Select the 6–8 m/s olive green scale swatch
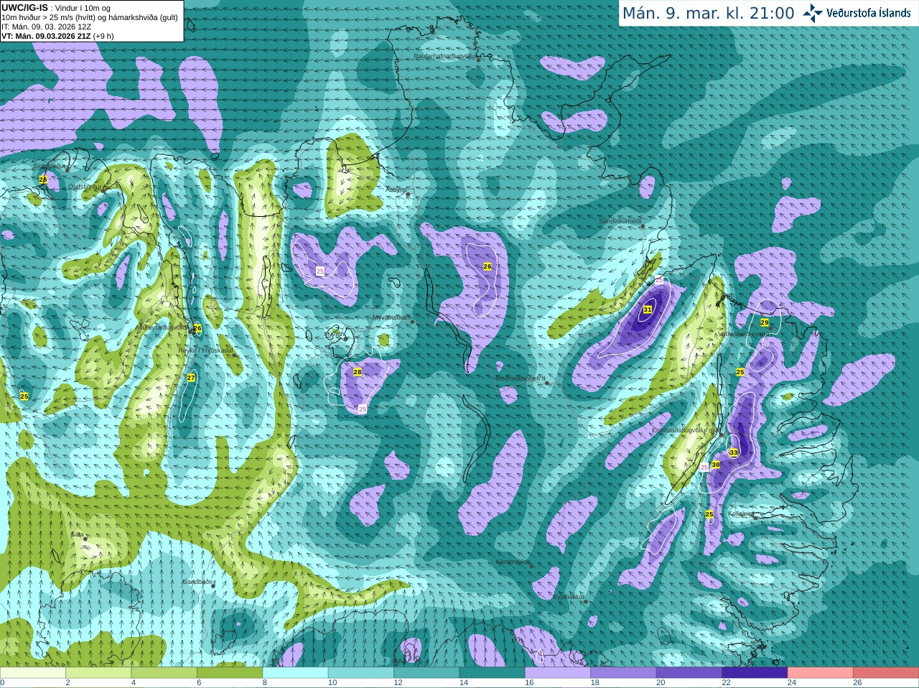The height and width of the screenshot is (688, 919). pyautogui.click(x=230, y=673)
